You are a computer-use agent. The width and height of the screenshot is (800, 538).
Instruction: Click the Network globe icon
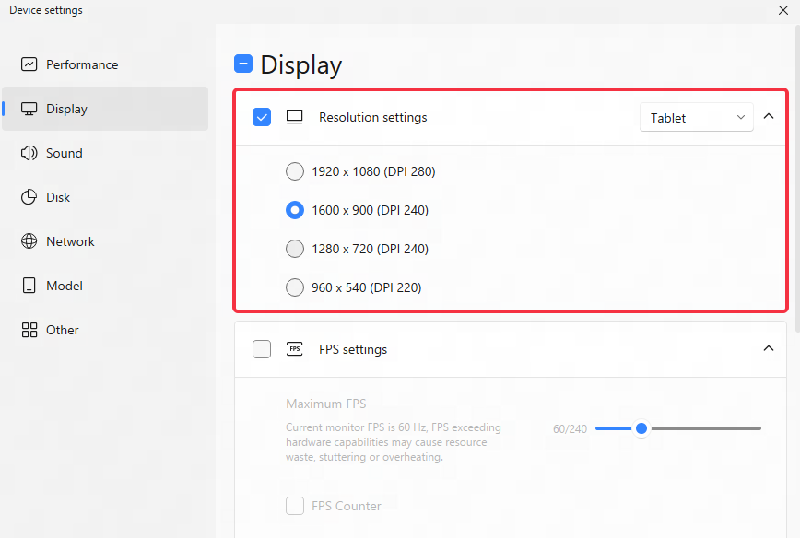(x=29, y=241)
